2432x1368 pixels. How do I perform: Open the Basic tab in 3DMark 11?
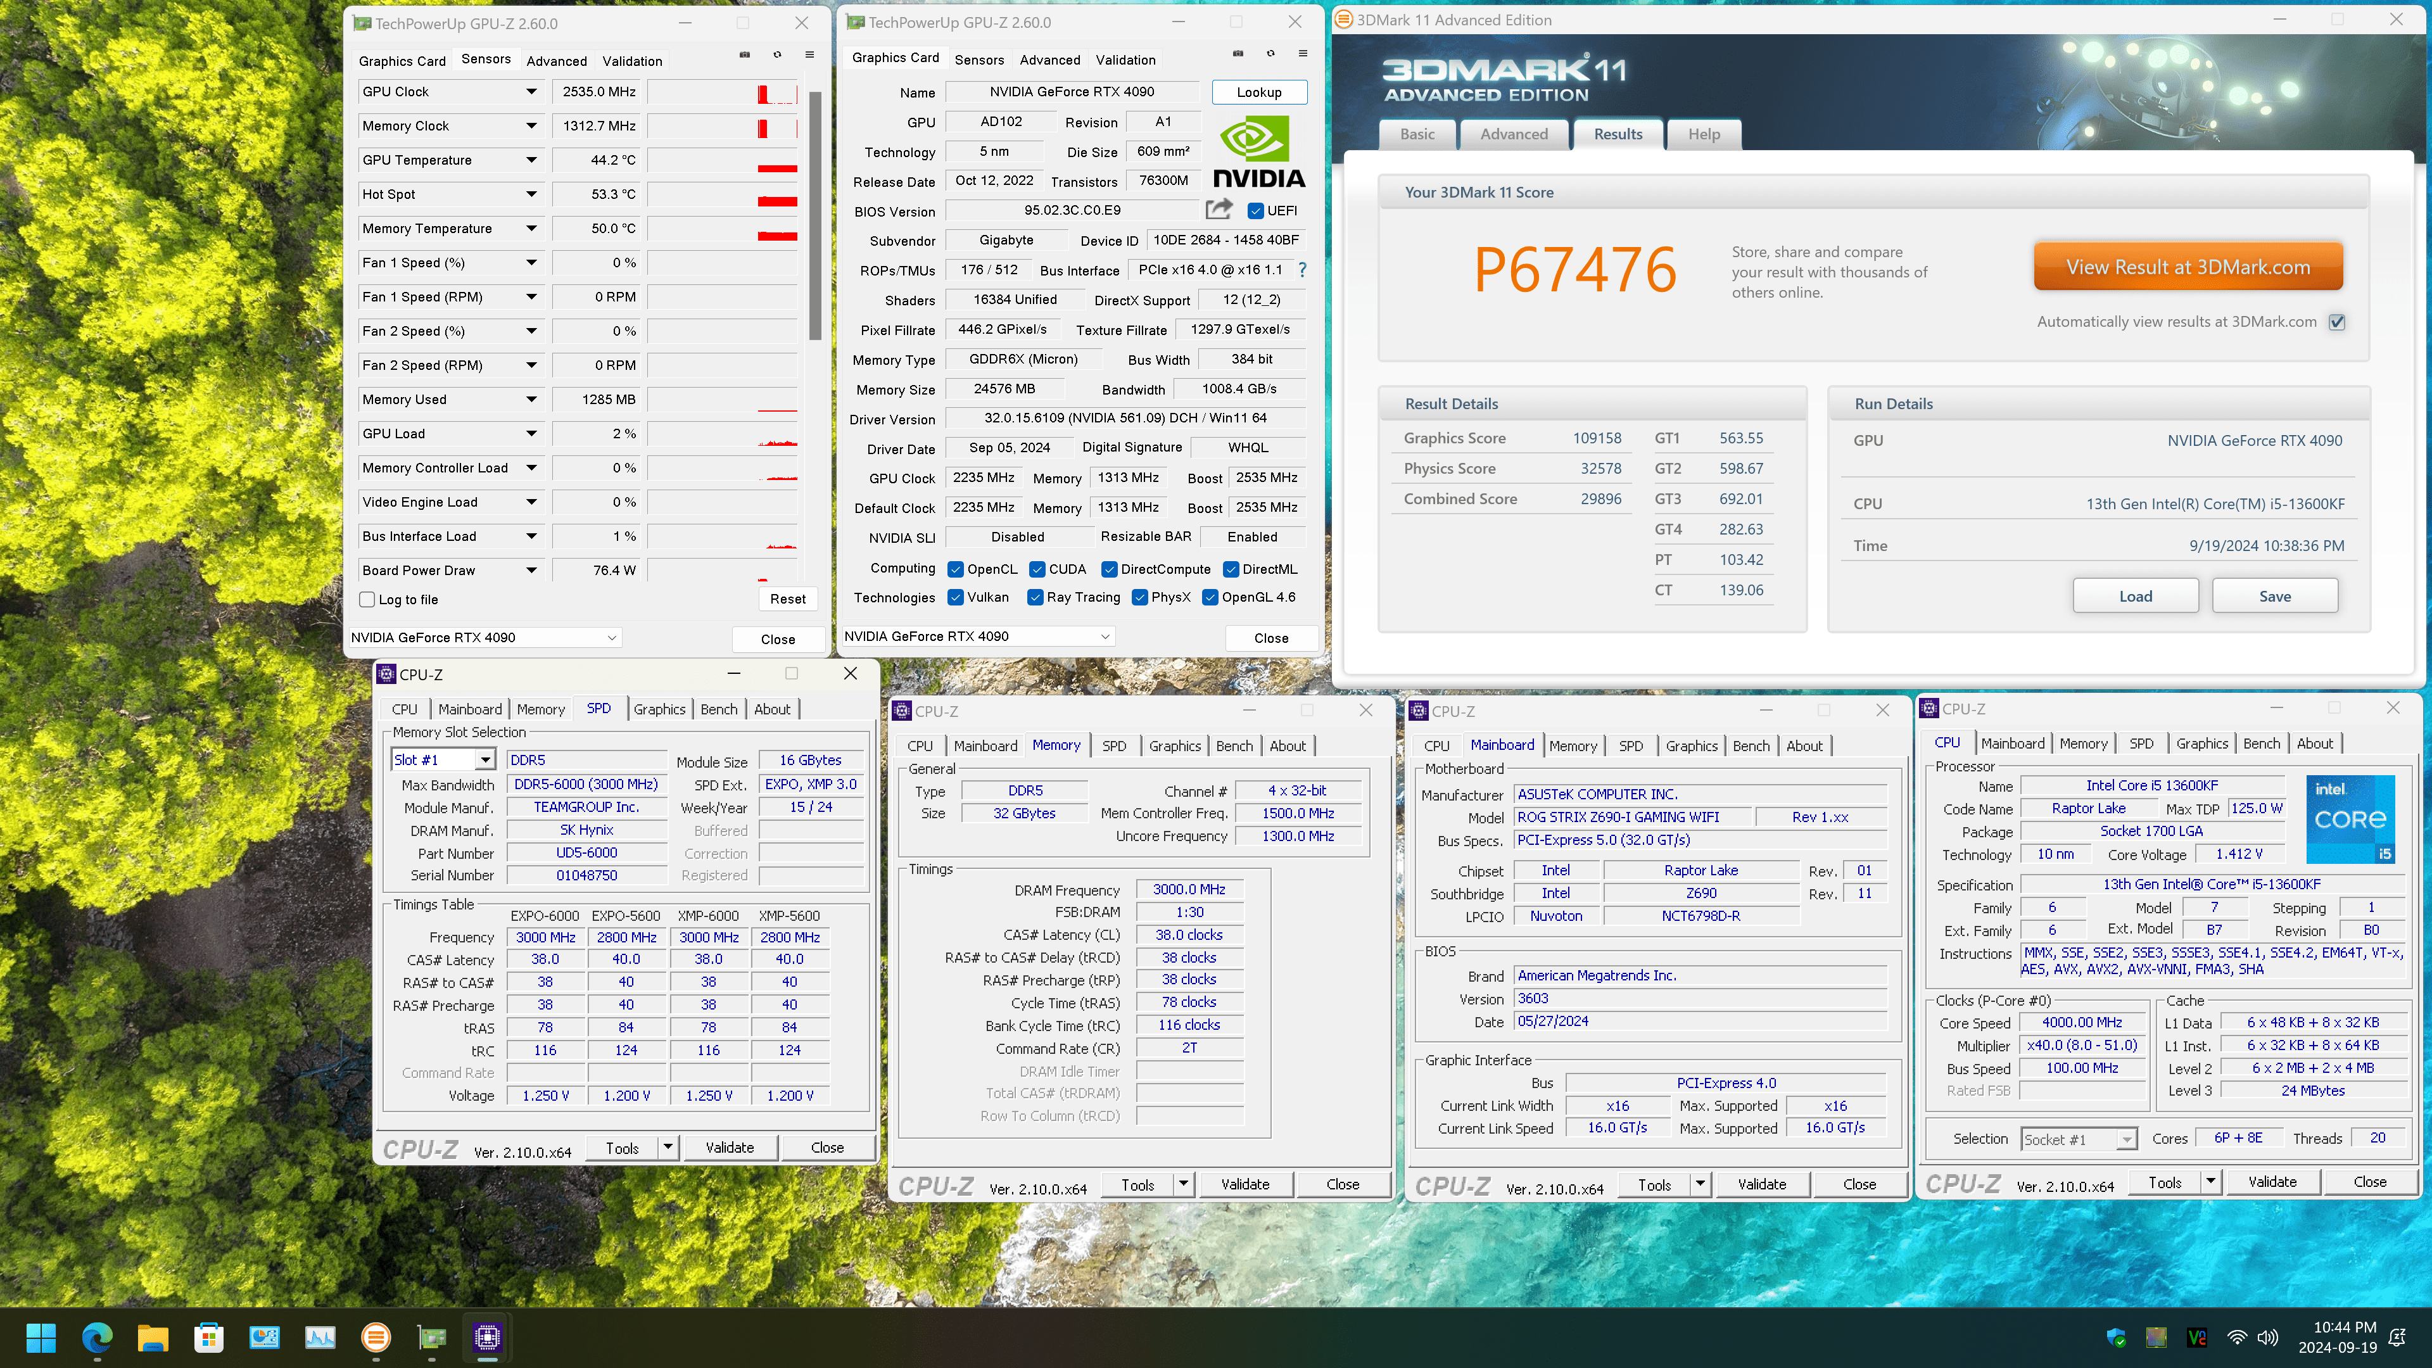point(1416,134)
